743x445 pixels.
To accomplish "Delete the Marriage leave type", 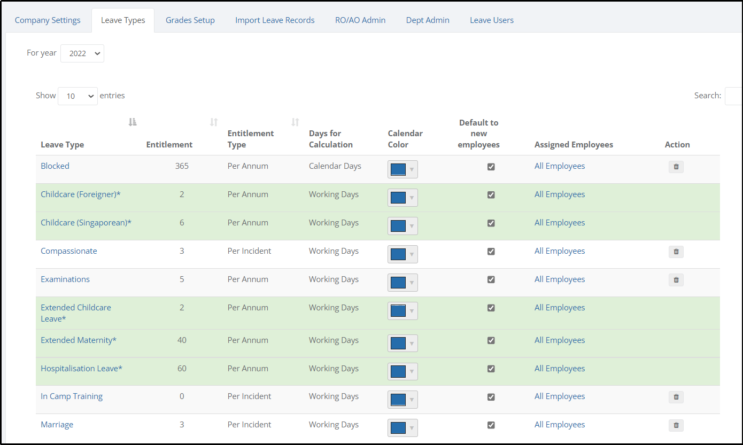I will 676,425.
